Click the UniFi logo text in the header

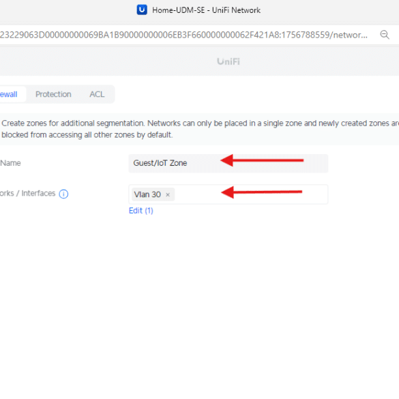coord(228,61)
